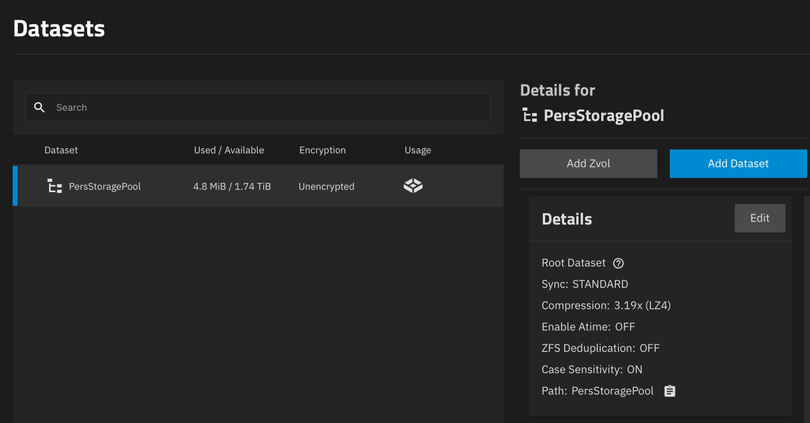
Task: Click the Dataset column header
Action: [x=61, y=150]
